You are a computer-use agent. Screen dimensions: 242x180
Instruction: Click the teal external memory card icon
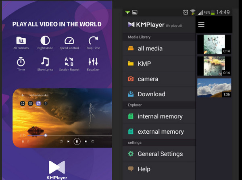tap(131, 131)
